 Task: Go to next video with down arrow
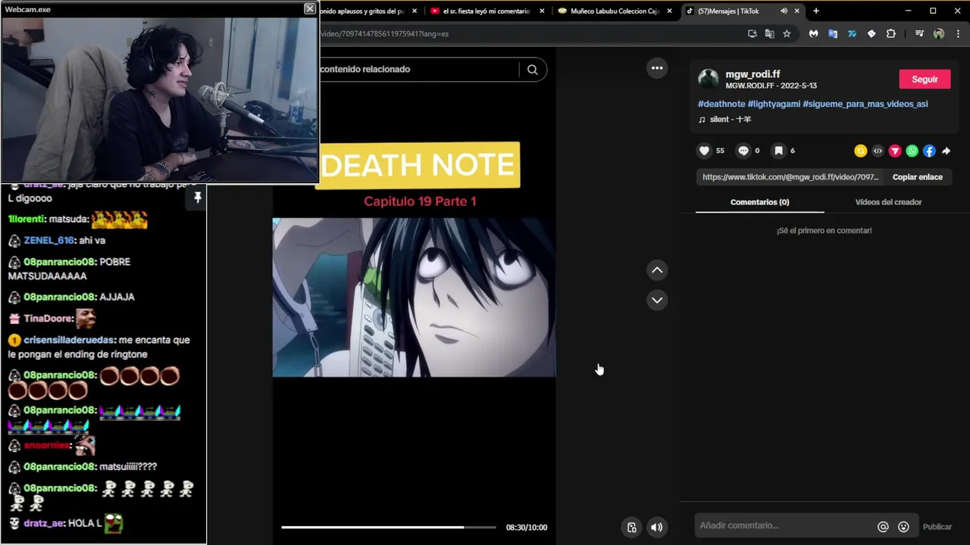click(x=657, y=300)
